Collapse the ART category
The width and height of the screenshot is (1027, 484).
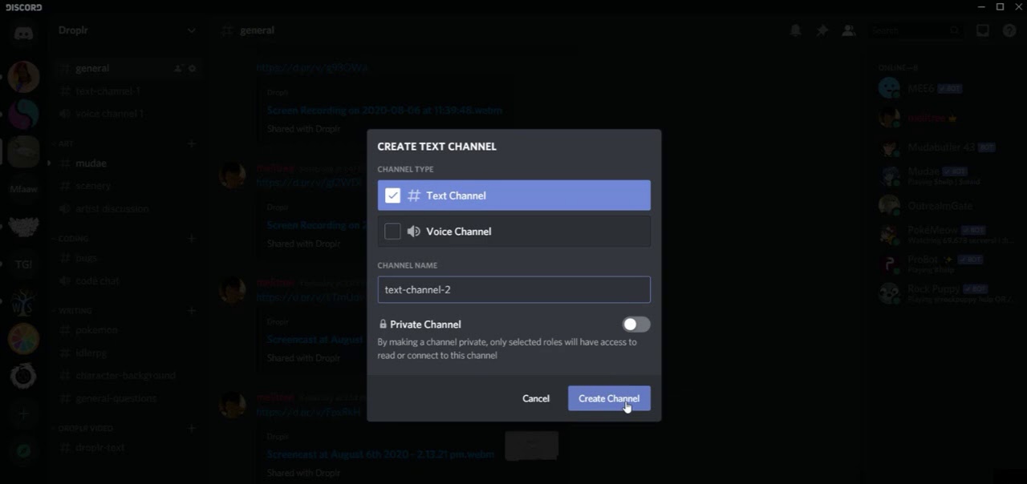(x=66, y=144)
